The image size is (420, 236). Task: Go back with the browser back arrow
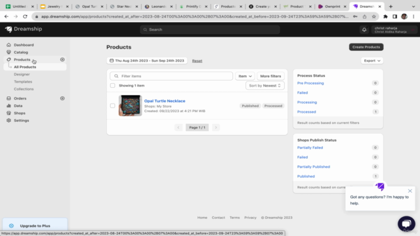7,16
